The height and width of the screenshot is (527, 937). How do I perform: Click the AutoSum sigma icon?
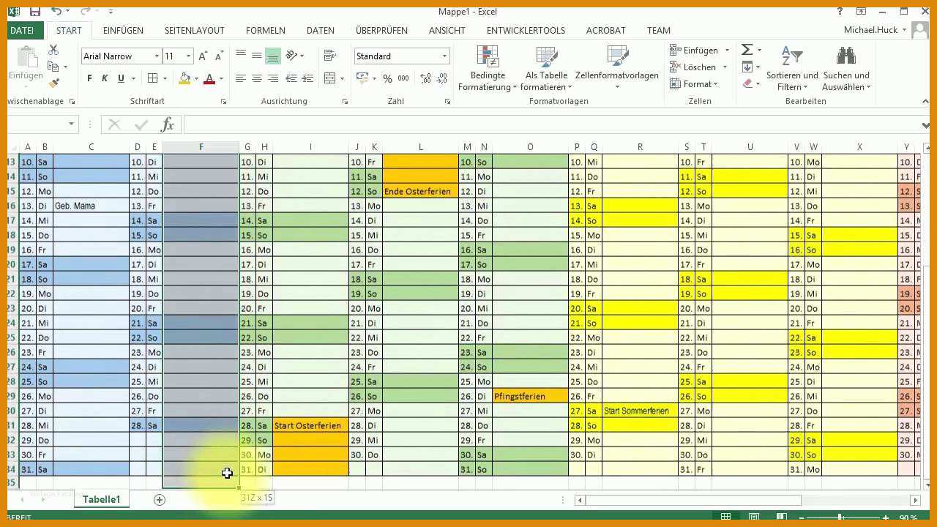747,50
